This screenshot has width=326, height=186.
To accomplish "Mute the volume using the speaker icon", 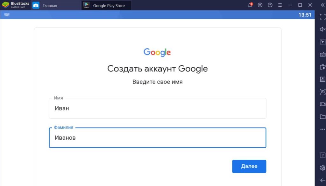I will 322,29.
